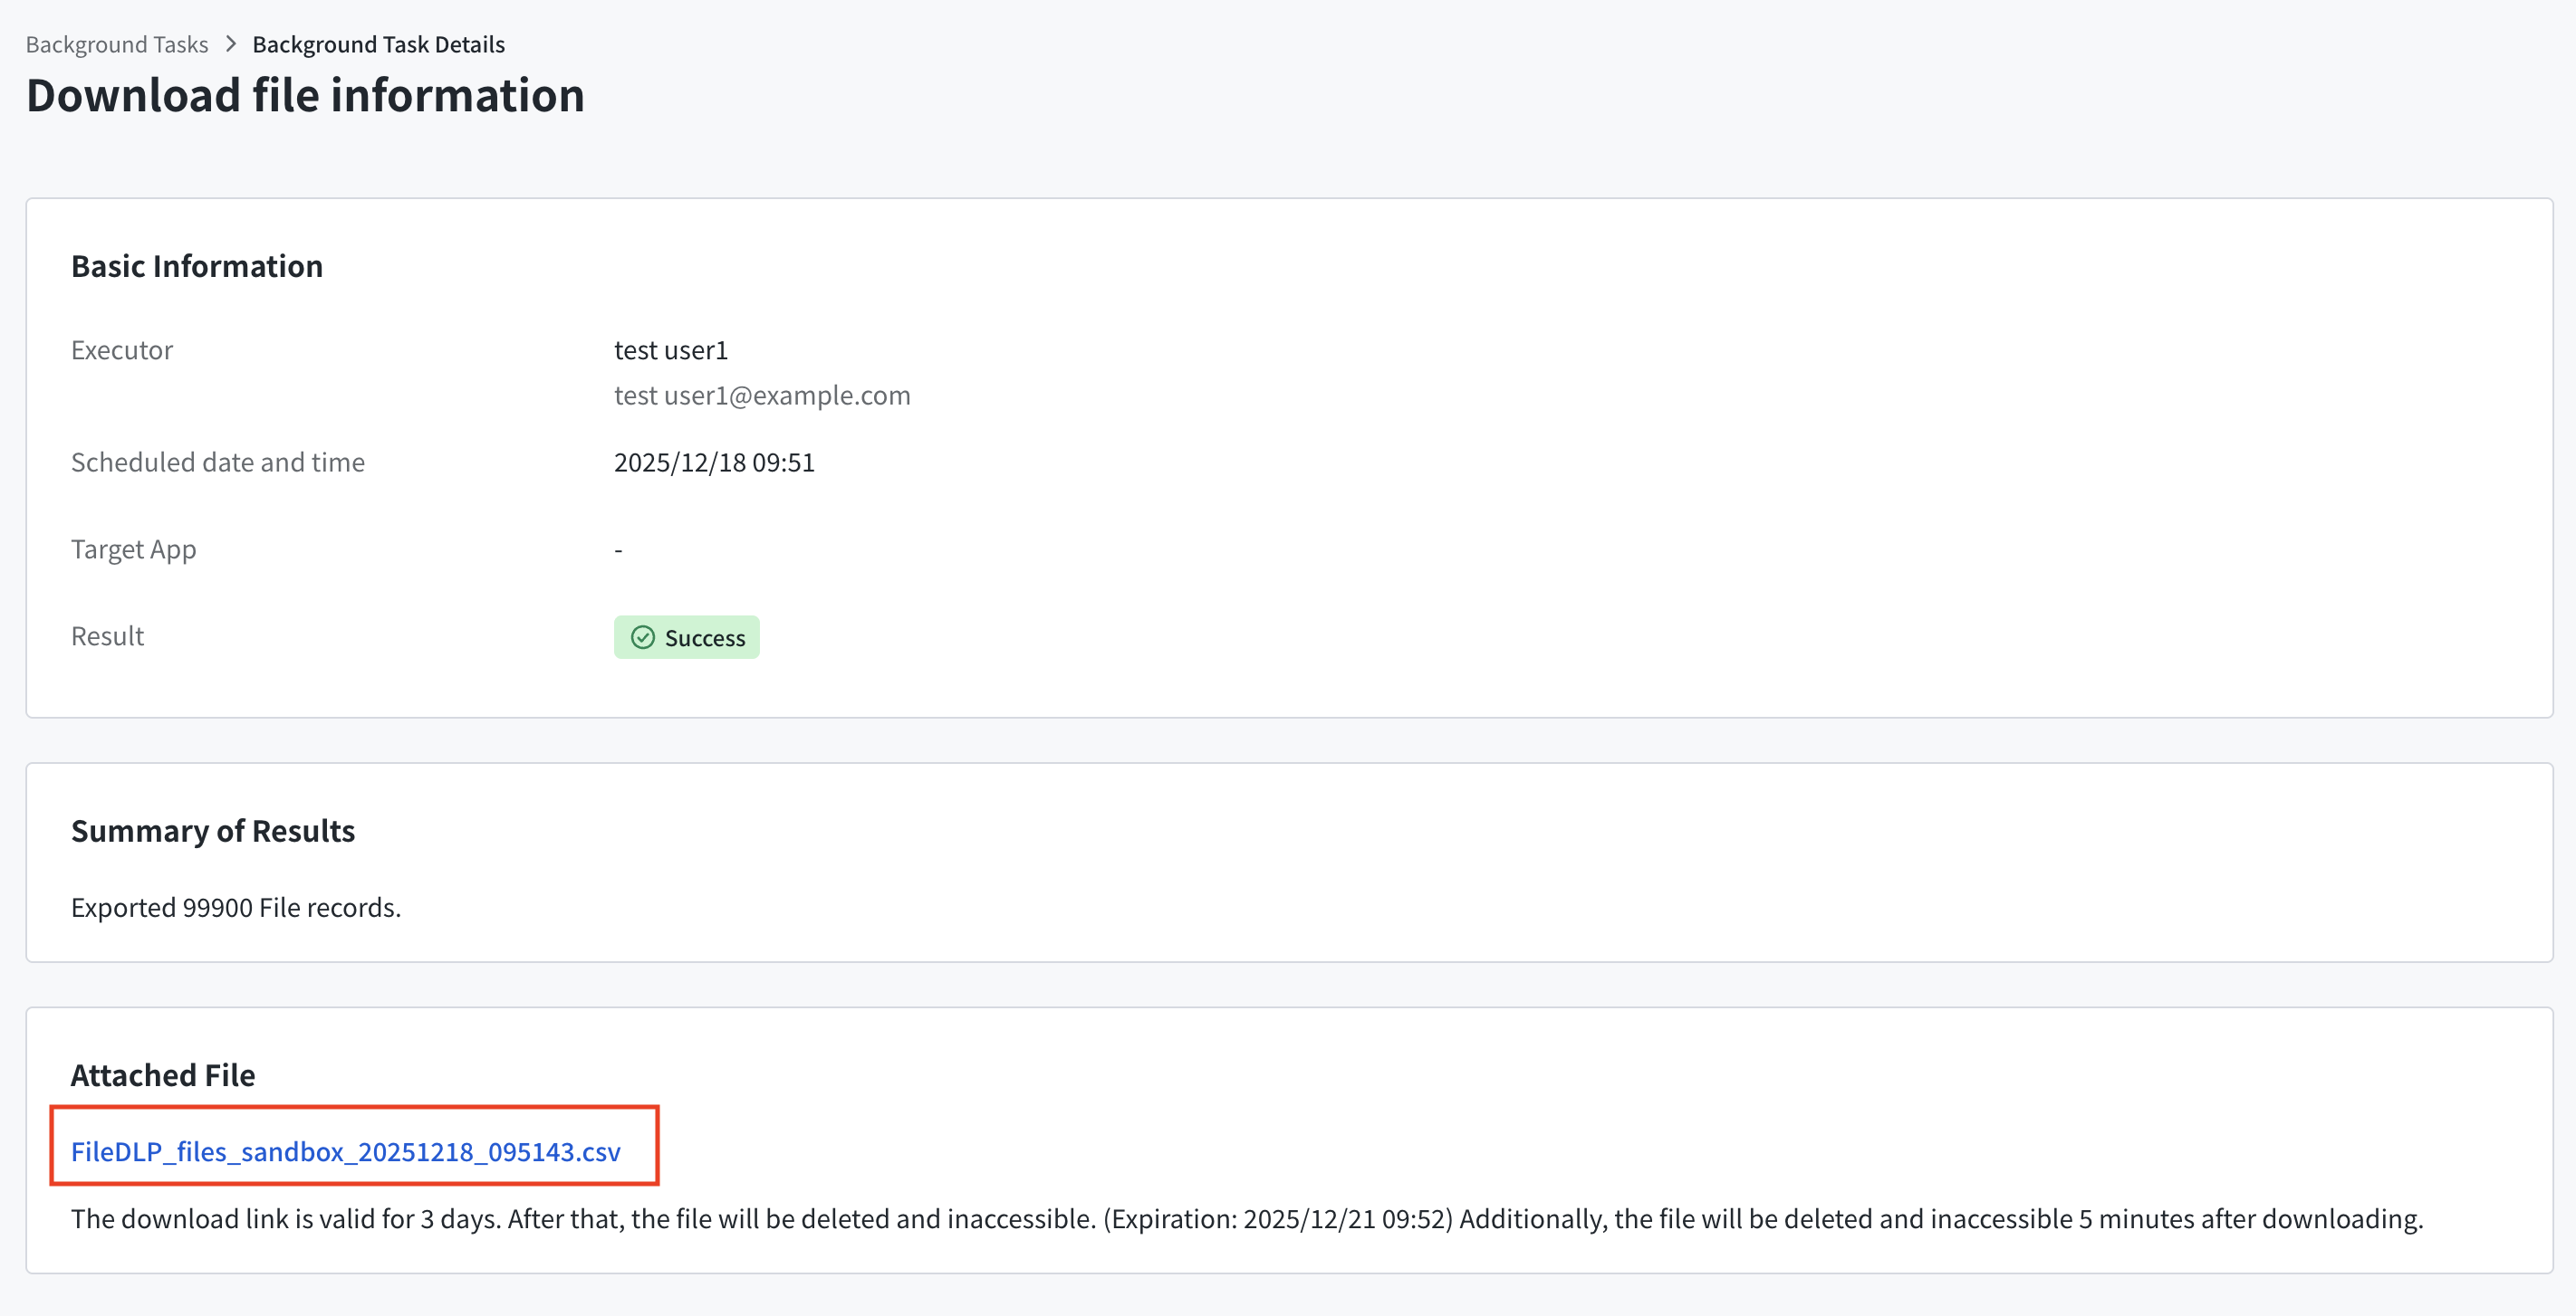Select email test user1@example.com
Image resolution: width=2576 pixels, height=1316 pixels.
pos(762,395)
